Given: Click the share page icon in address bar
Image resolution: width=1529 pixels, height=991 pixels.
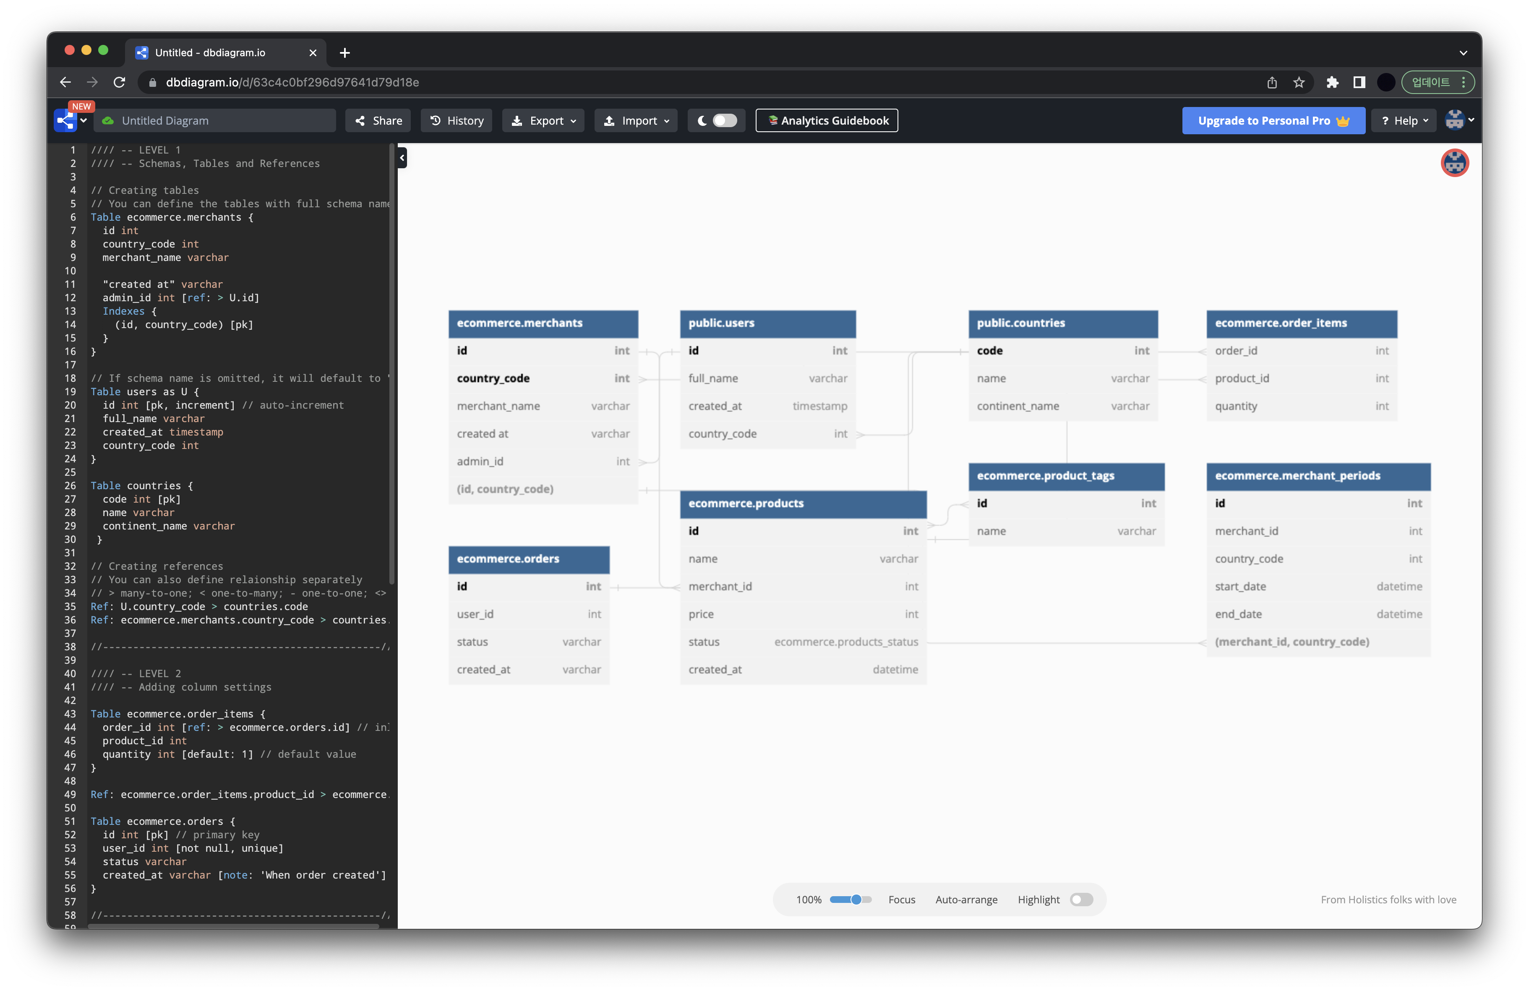Looking at the screenshot, I should pyautogui.click(x=1272, y=82).
